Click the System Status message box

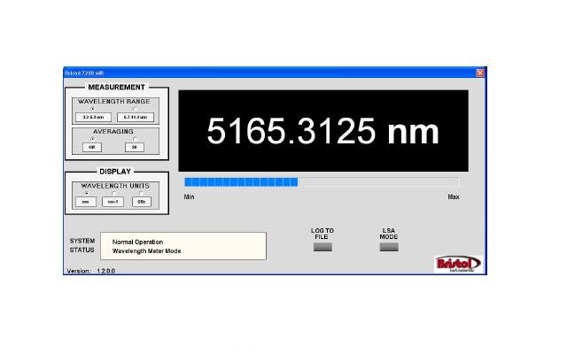[x=183, y=246]
